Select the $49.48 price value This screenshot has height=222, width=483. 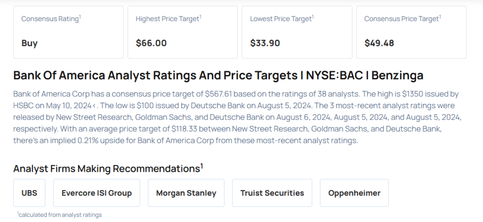379,43
